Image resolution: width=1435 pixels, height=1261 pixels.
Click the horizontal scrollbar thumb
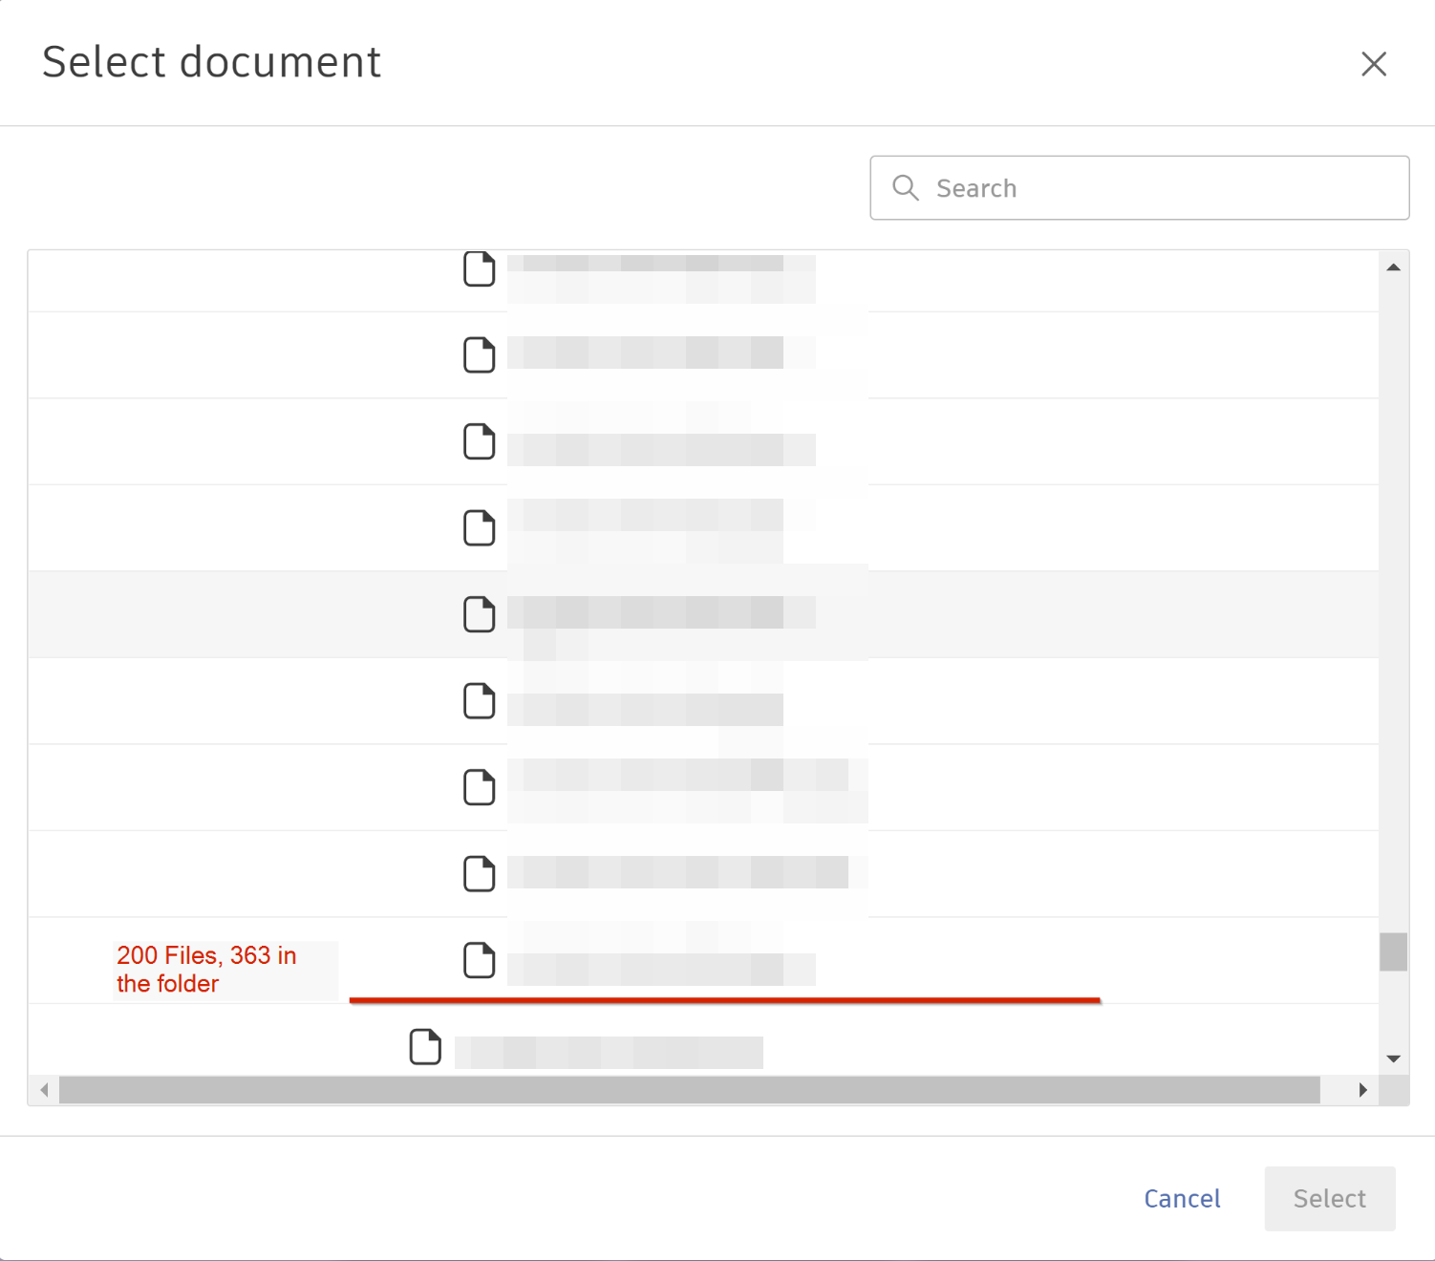pyautogui.click(x=688, y=1090)
